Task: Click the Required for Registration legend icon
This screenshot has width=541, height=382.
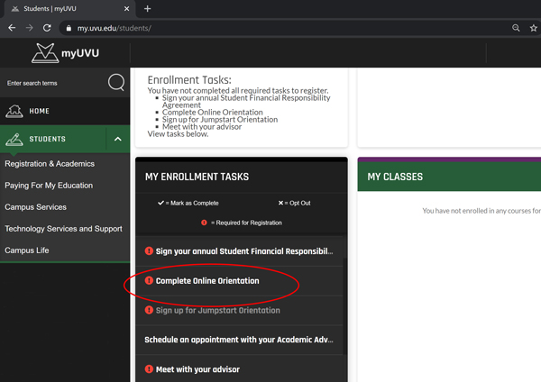Action: click(x=204, y=223)
